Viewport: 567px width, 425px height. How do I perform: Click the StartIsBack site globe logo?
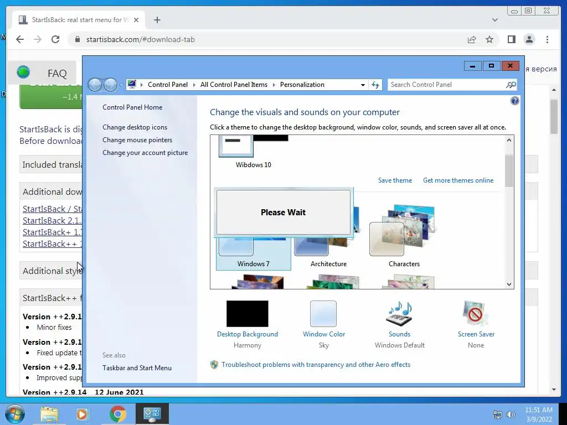click(x=23, y=72)
